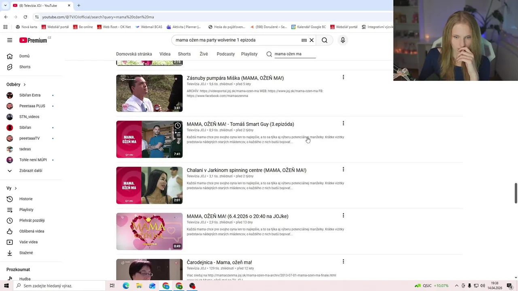Click the channel search magnifier icon

(269, 54)
